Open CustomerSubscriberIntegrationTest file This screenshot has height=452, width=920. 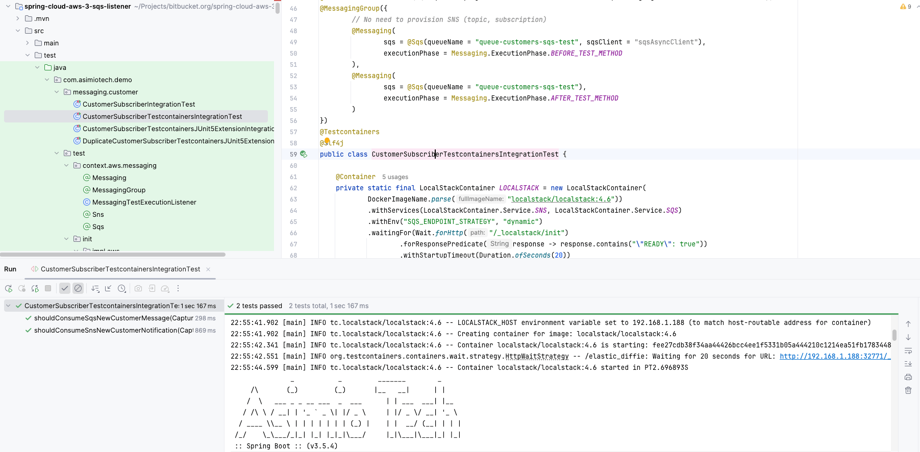[139, 105]
